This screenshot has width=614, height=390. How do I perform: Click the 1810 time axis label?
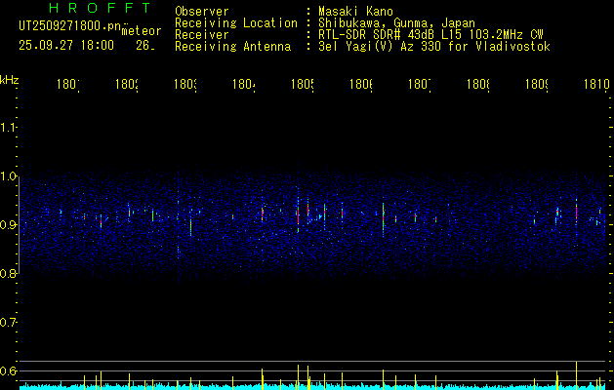coord(596,84)
